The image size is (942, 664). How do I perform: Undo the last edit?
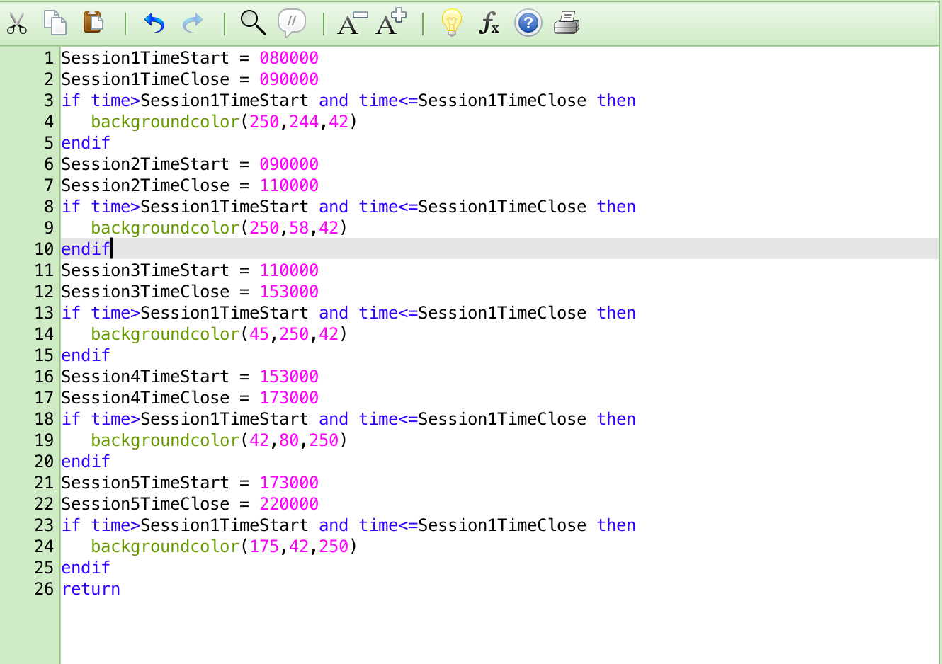pyautogui.click(x=154, y=23)
